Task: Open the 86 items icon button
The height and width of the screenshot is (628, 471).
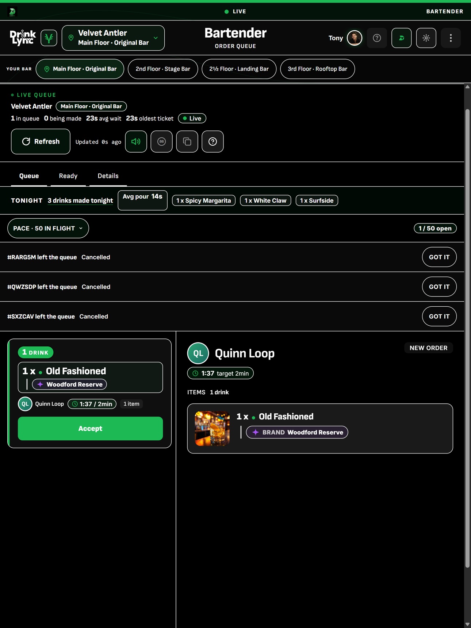Action: click(161, 142)
